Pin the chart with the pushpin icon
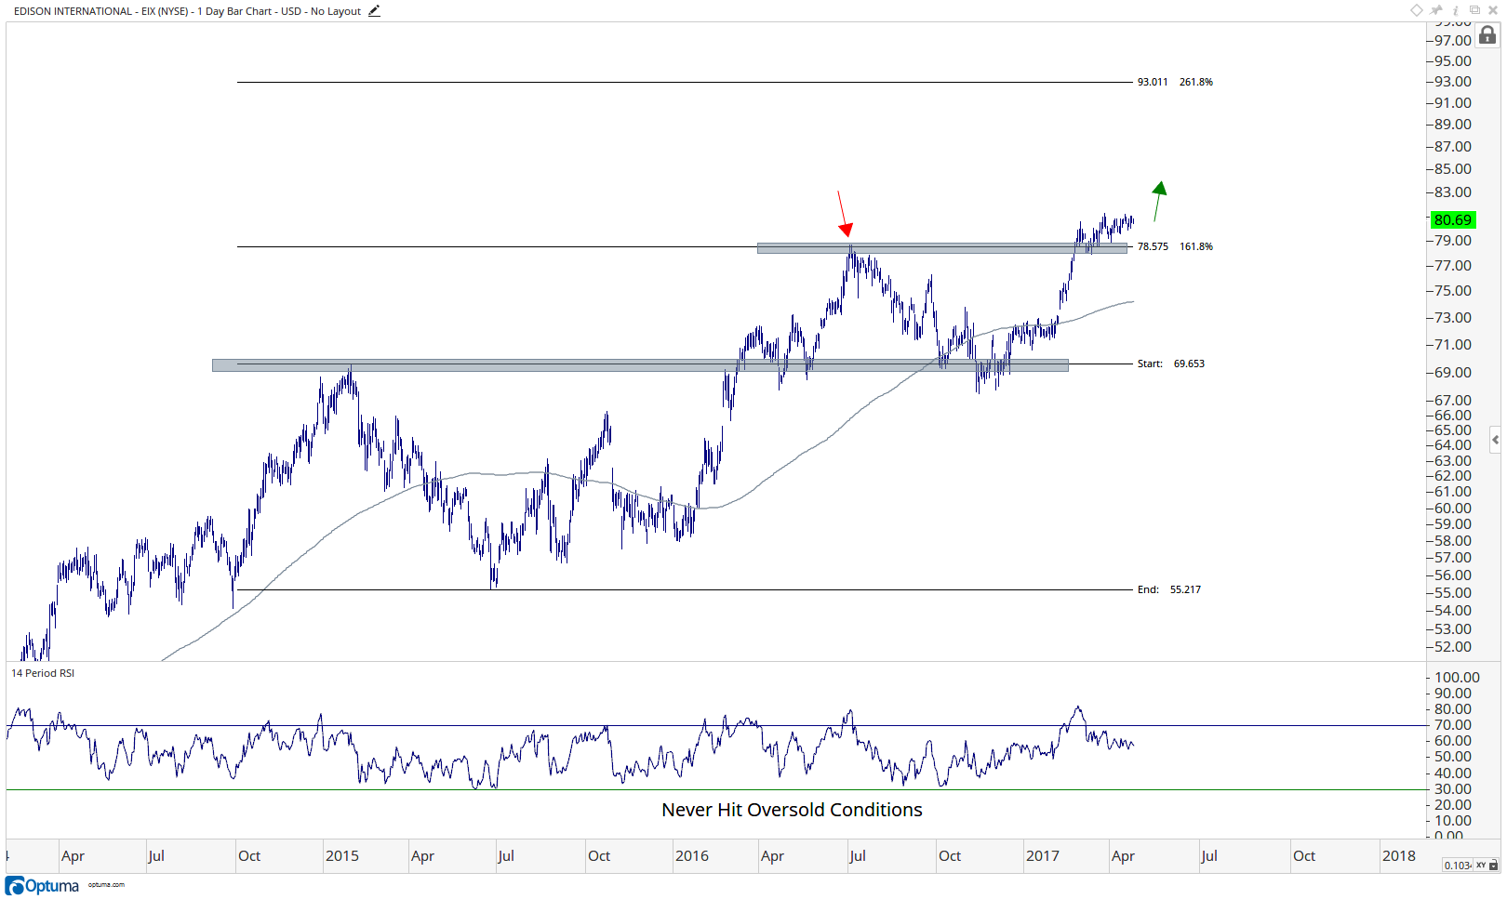Screen dimensions: 1507x899 pyautogui.click(x=1437, y=10)
